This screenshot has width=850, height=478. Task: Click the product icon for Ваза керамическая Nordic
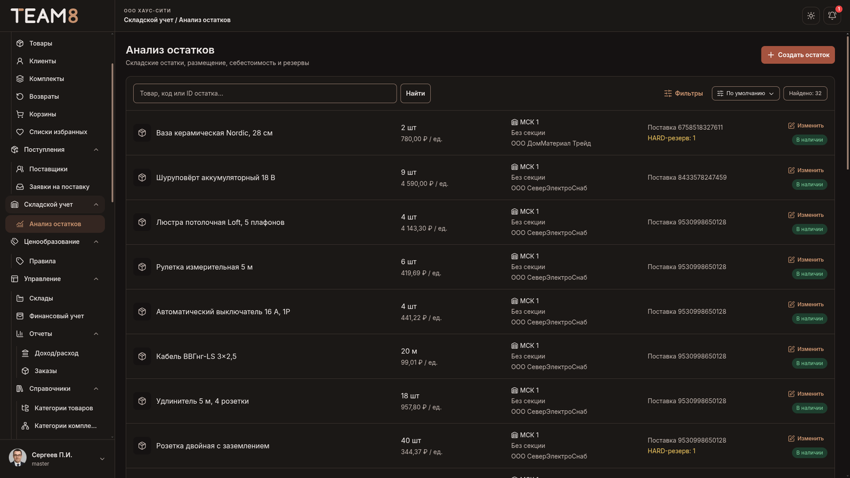142,133
